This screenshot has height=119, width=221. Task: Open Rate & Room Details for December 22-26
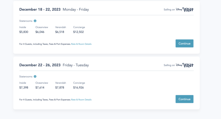tap(81, 100)
